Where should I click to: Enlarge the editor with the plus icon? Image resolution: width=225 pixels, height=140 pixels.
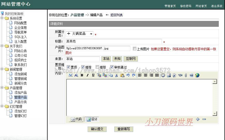198,119
